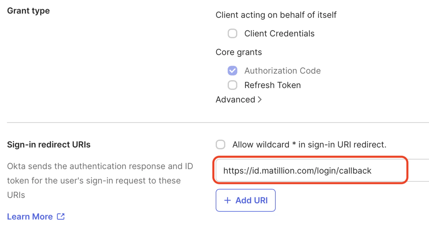Click inside the https://id.matillion.com/login/callback field
The image size is (429, 234).
(x=310, y=170)
